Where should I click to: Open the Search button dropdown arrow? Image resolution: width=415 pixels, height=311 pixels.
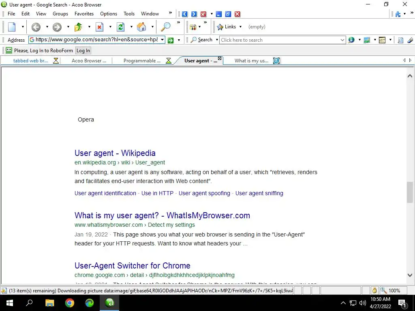point(217,40)
